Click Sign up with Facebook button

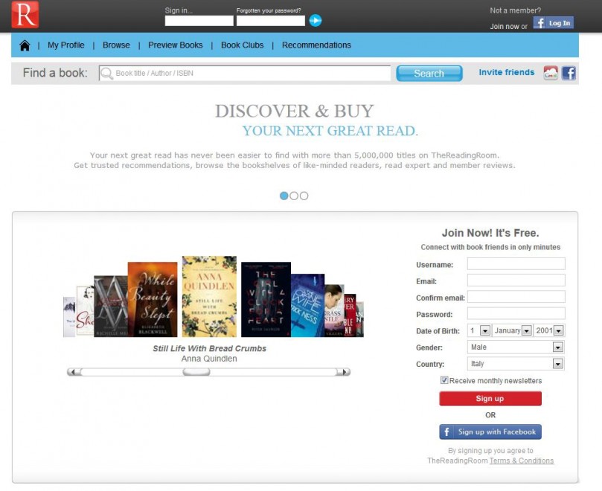coord(490,432)
